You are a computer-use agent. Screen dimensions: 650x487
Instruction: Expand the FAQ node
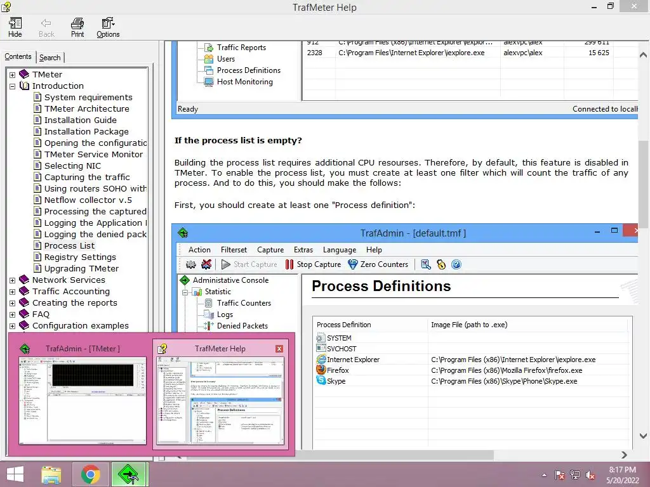[x=13, y=315]
